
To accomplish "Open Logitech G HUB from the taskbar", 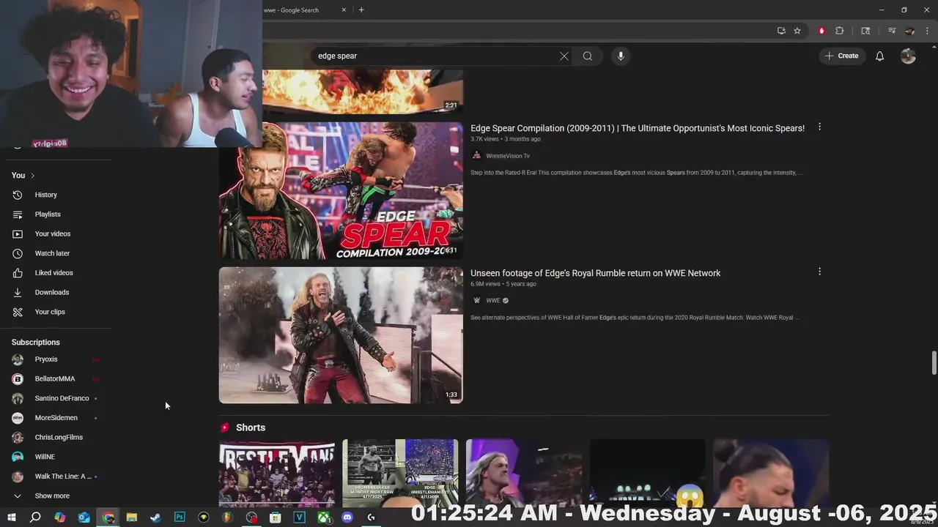I will (371, 517).
